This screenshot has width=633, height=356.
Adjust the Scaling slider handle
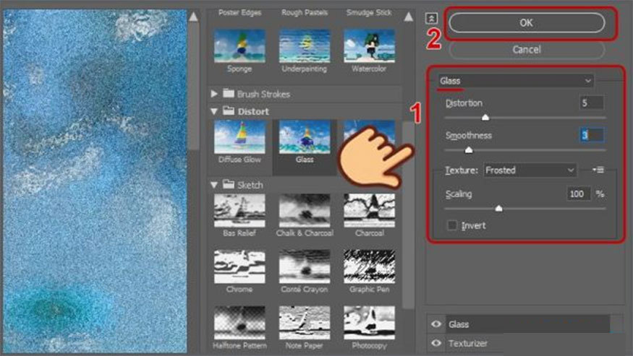(498, 209)
